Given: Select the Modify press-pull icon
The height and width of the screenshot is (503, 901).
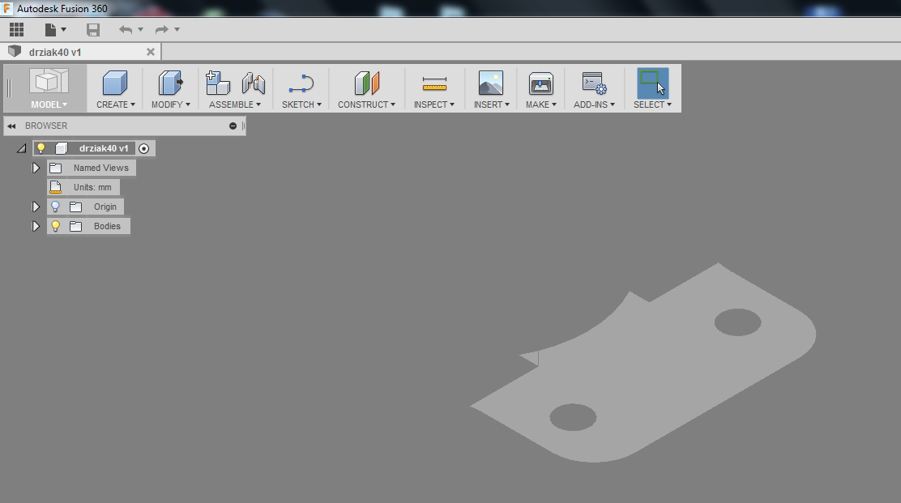Looking at the screenshot, I should (x=170, y=83).
